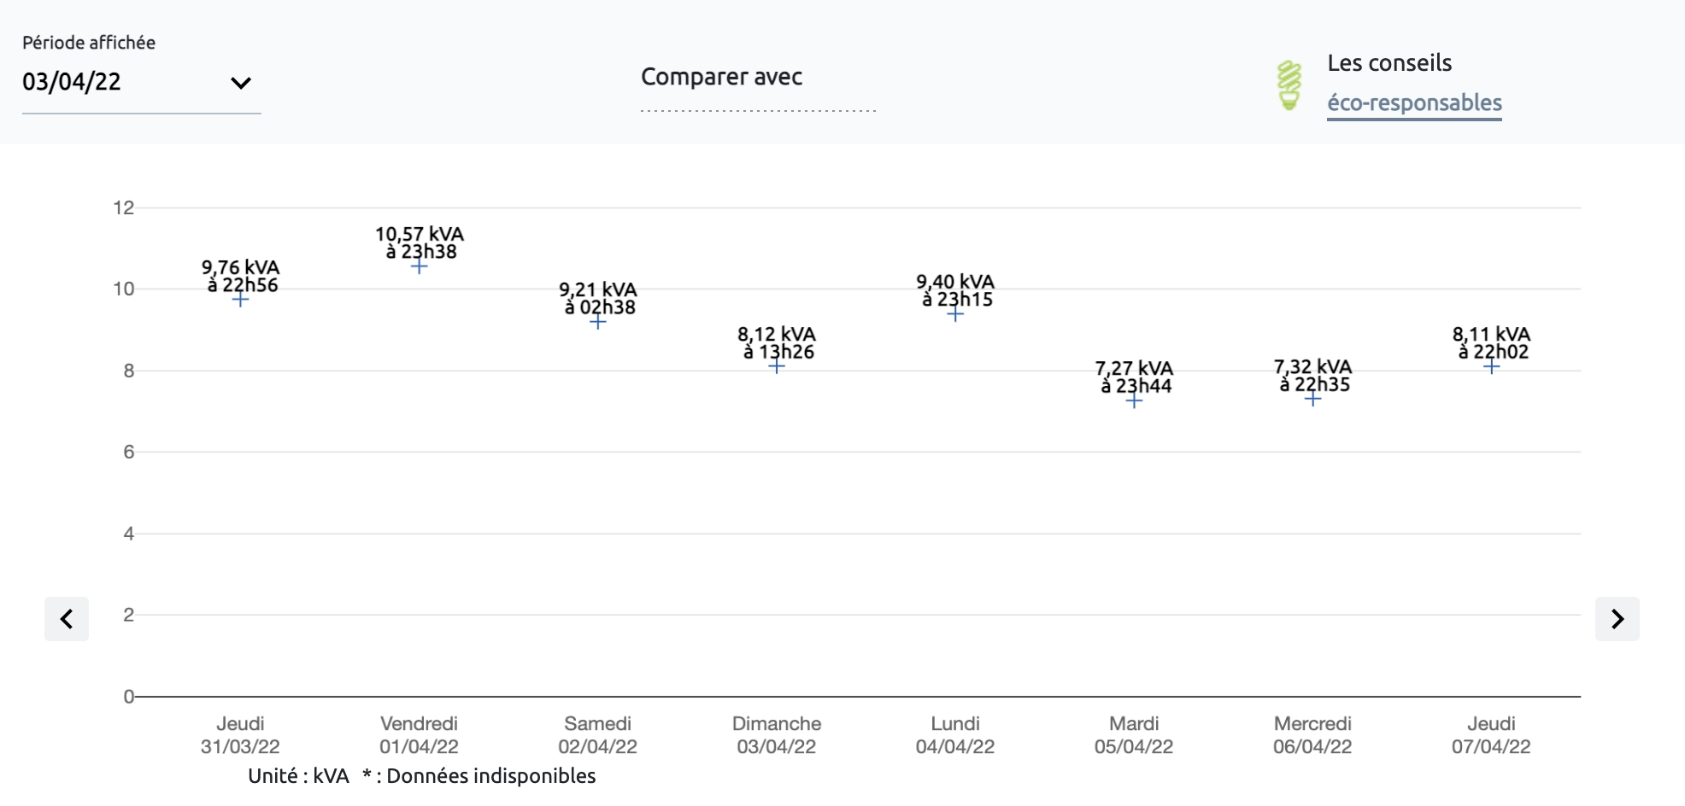
Task: Click the Jeudi 31/03/22 axis label
Action: point(240,735)
